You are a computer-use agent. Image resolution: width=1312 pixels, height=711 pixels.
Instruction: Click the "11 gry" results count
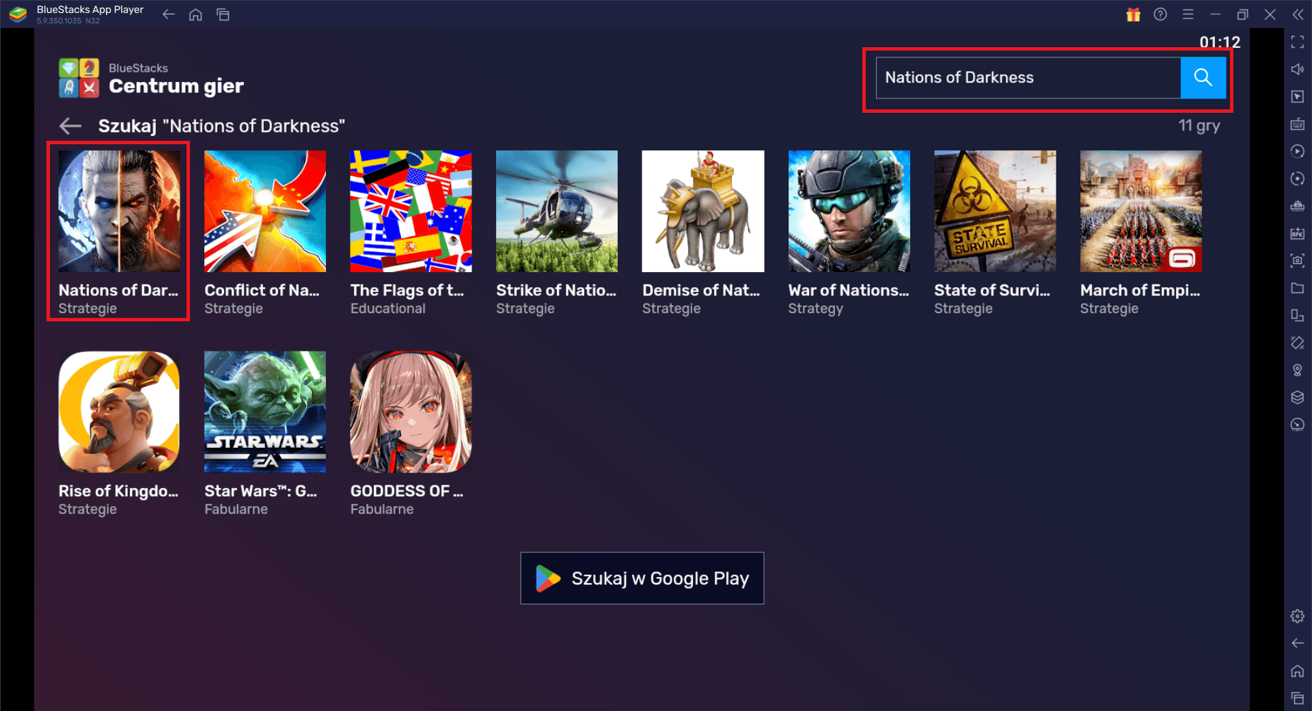1199,126
